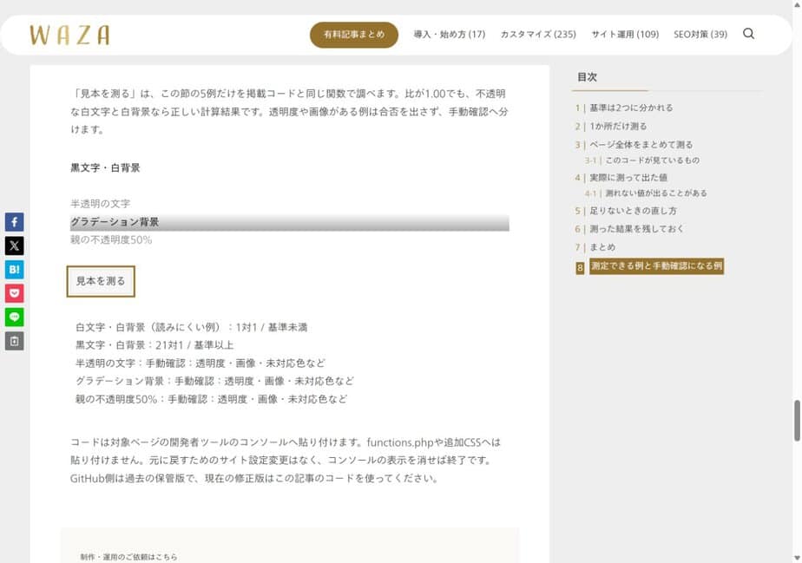
Task: Click the page vertical scrollbar thumb
Action: click(x=797, y=421)
